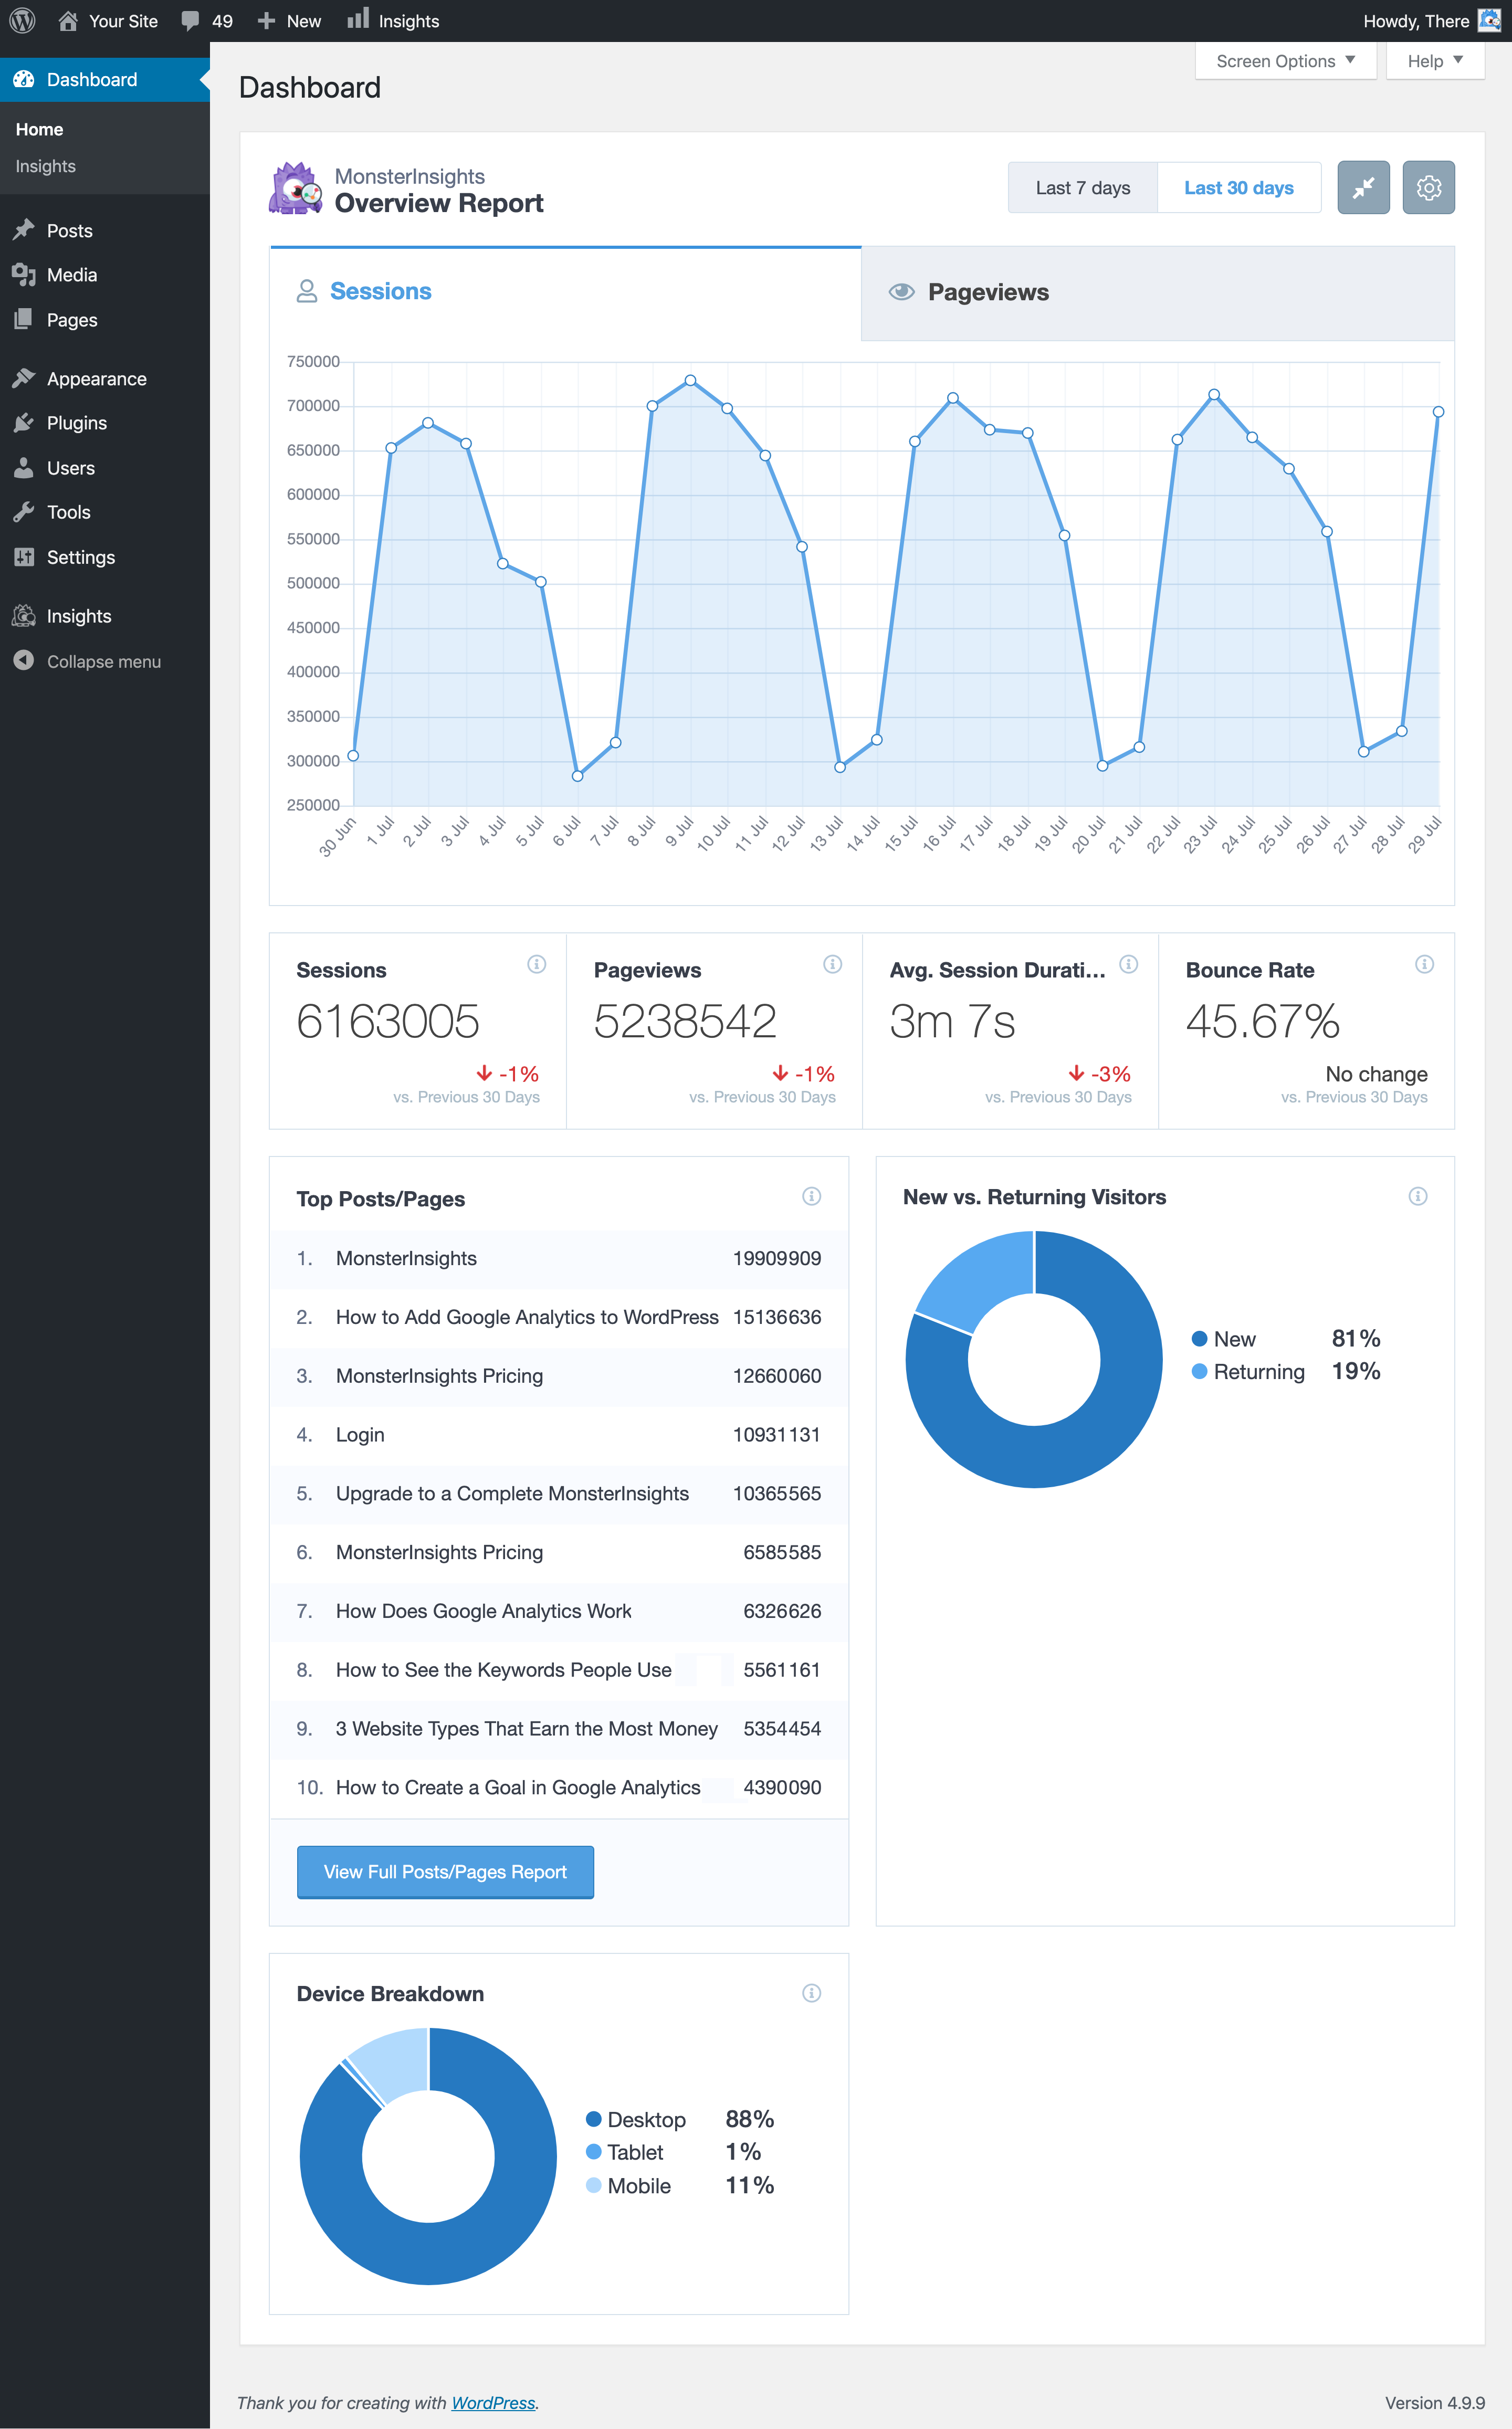This screenshot has width=1512, height=2429.
Task: Click the WordPress logo in admin bar
Action: (x=22, y=21)
